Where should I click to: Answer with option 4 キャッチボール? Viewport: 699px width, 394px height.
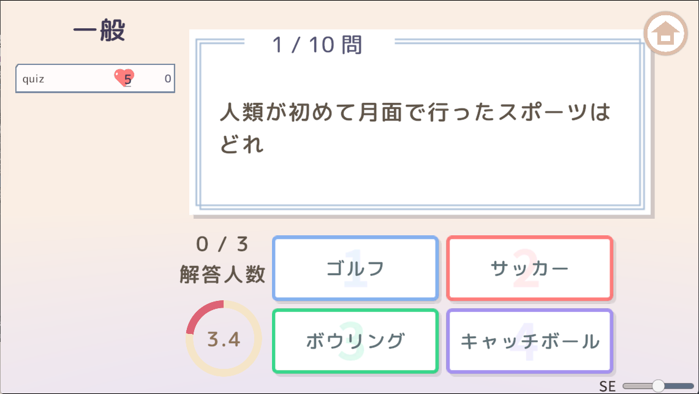[x=530, y=341]
